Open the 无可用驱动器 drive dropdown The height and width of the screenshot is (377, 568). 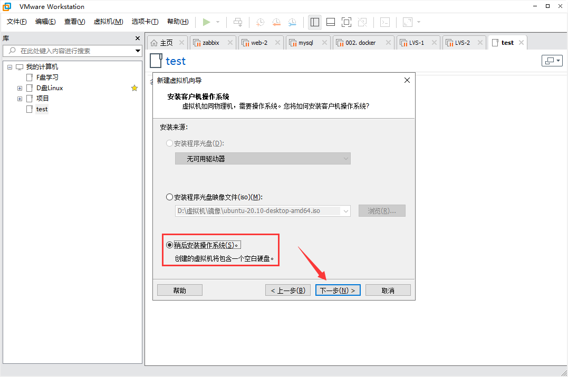click(263, 159)
